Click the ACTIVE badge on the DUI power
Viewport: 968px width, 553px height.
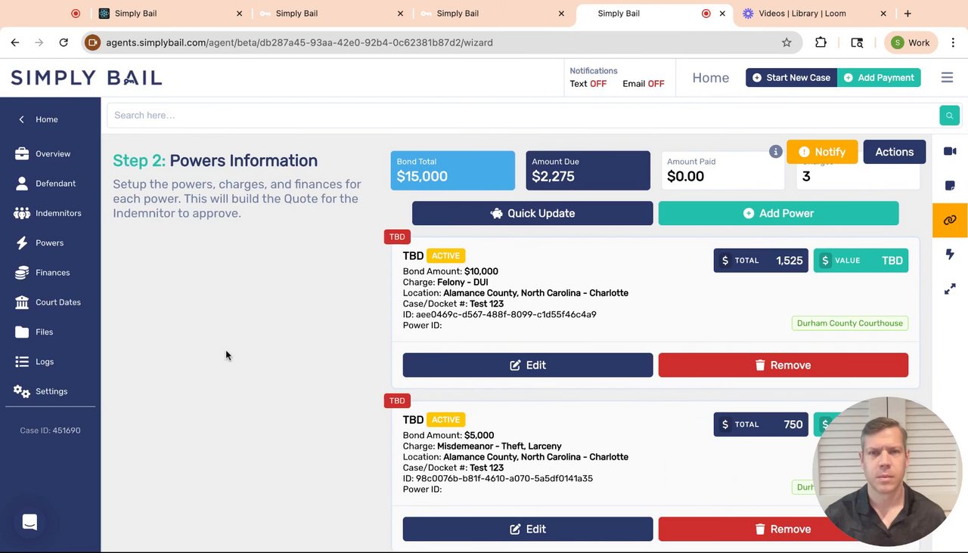tap(445, 255)
